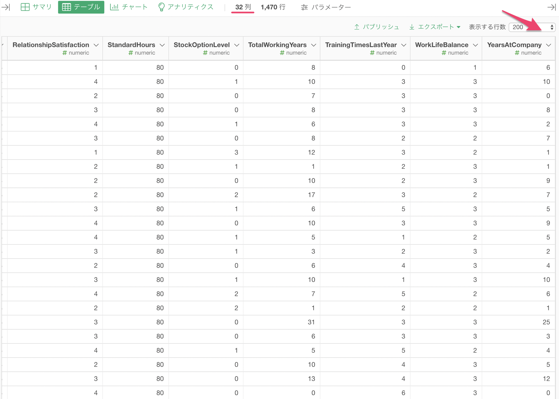This screenshot has width=559, height=399.
Task: Select the 32 列 columns view
Action: point(243,7)
